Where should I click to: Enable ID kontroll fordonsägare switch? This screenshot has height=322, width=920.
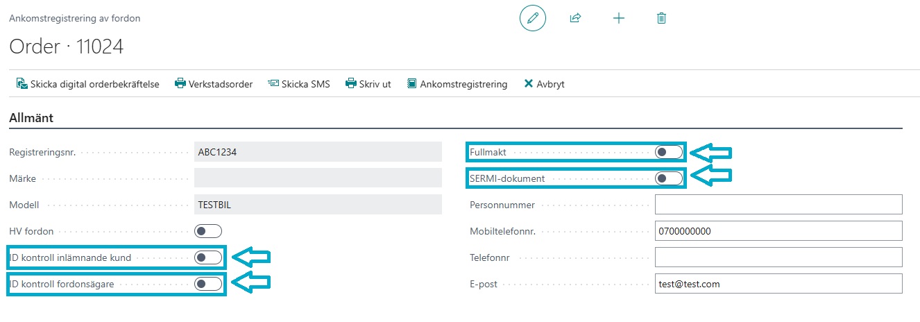(208, 284)
